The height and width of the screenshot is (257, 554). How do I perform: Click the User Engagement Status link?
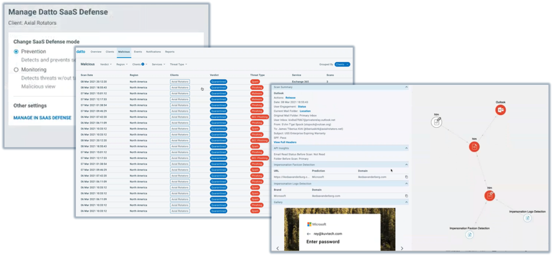coord(302,106)
